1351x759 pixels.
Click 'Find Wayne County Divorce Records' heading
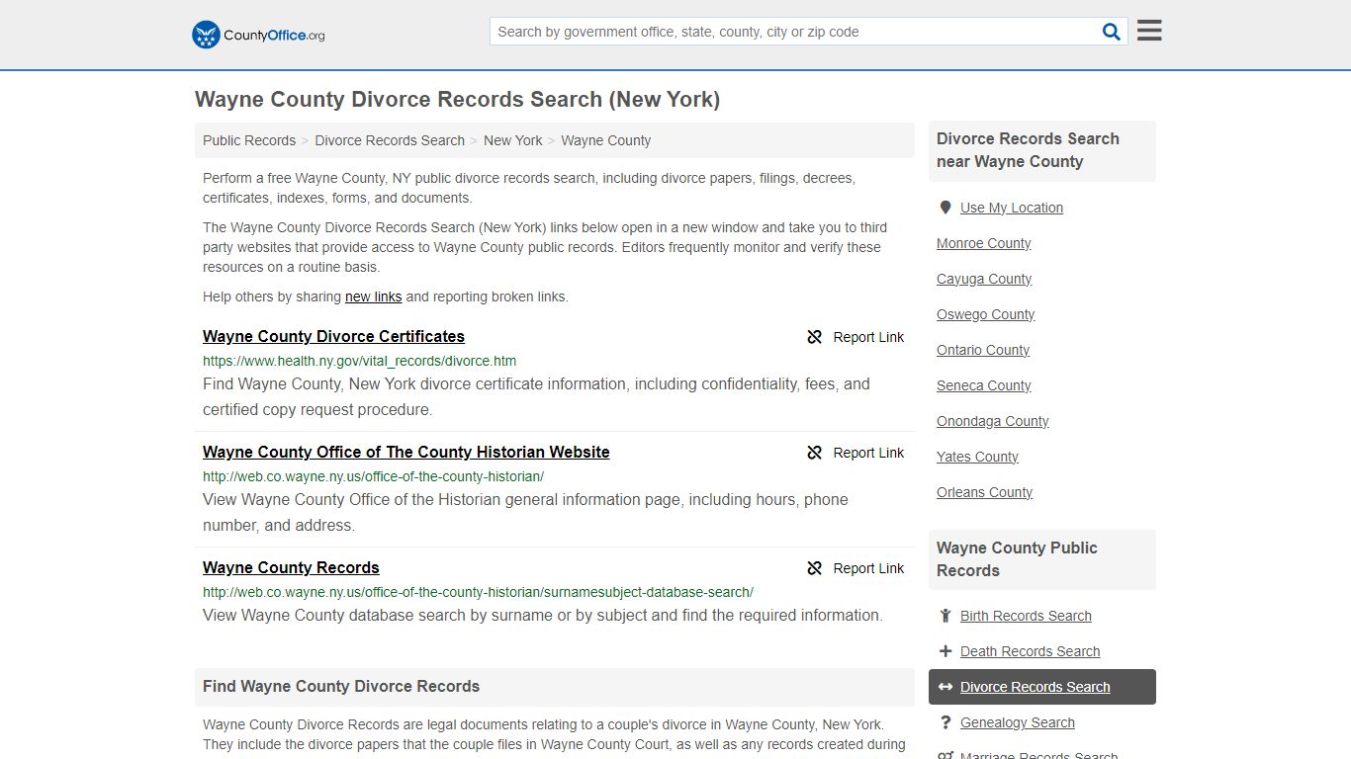click(x=341, y=686)
